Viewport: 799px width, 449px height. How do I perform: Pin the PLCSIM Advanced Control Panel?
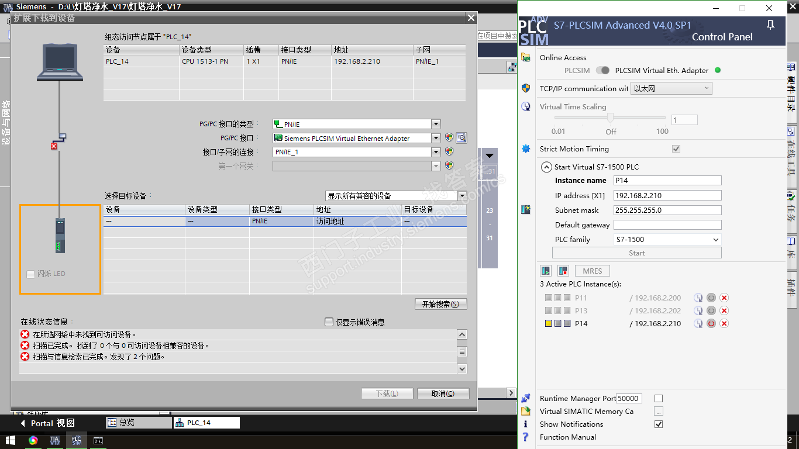coord(770,24)
